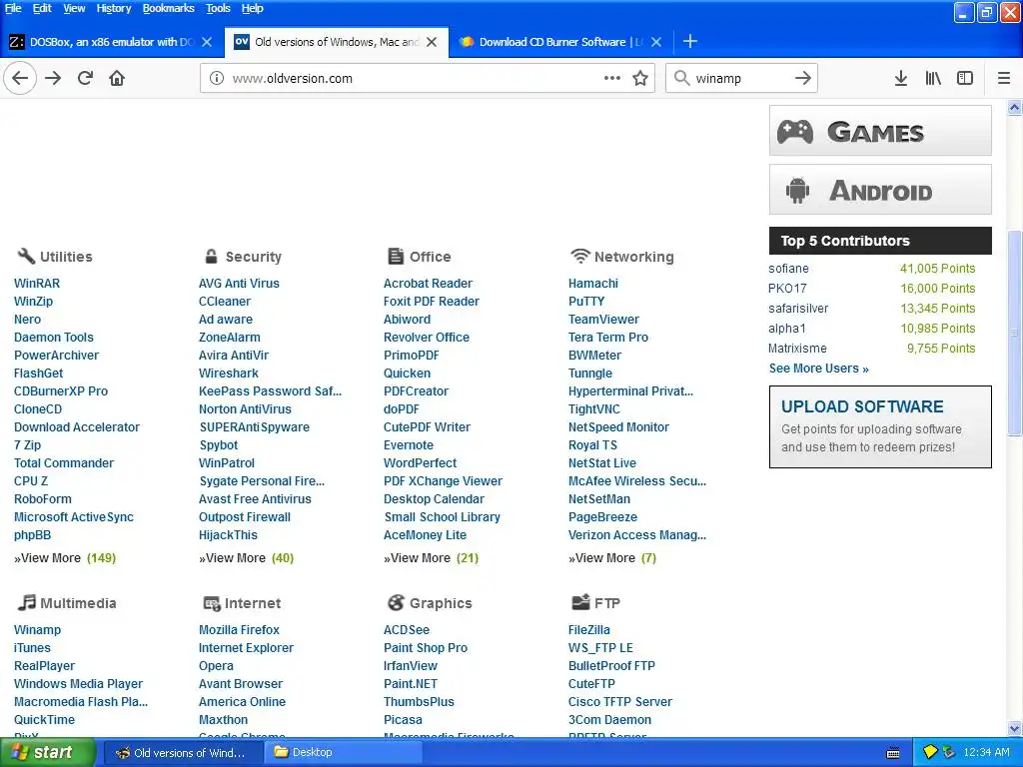
Task: Open the FileZilla link
Action: click(x=589, y=629)
